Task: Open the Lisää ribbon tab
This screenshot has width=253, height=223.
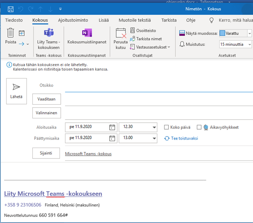Action: point(103,20)
